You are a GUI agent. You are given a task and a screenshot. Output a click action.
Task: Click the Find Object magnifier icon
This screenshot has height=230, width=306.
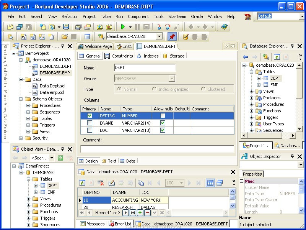pyautogui.click(x=10, y=36)
